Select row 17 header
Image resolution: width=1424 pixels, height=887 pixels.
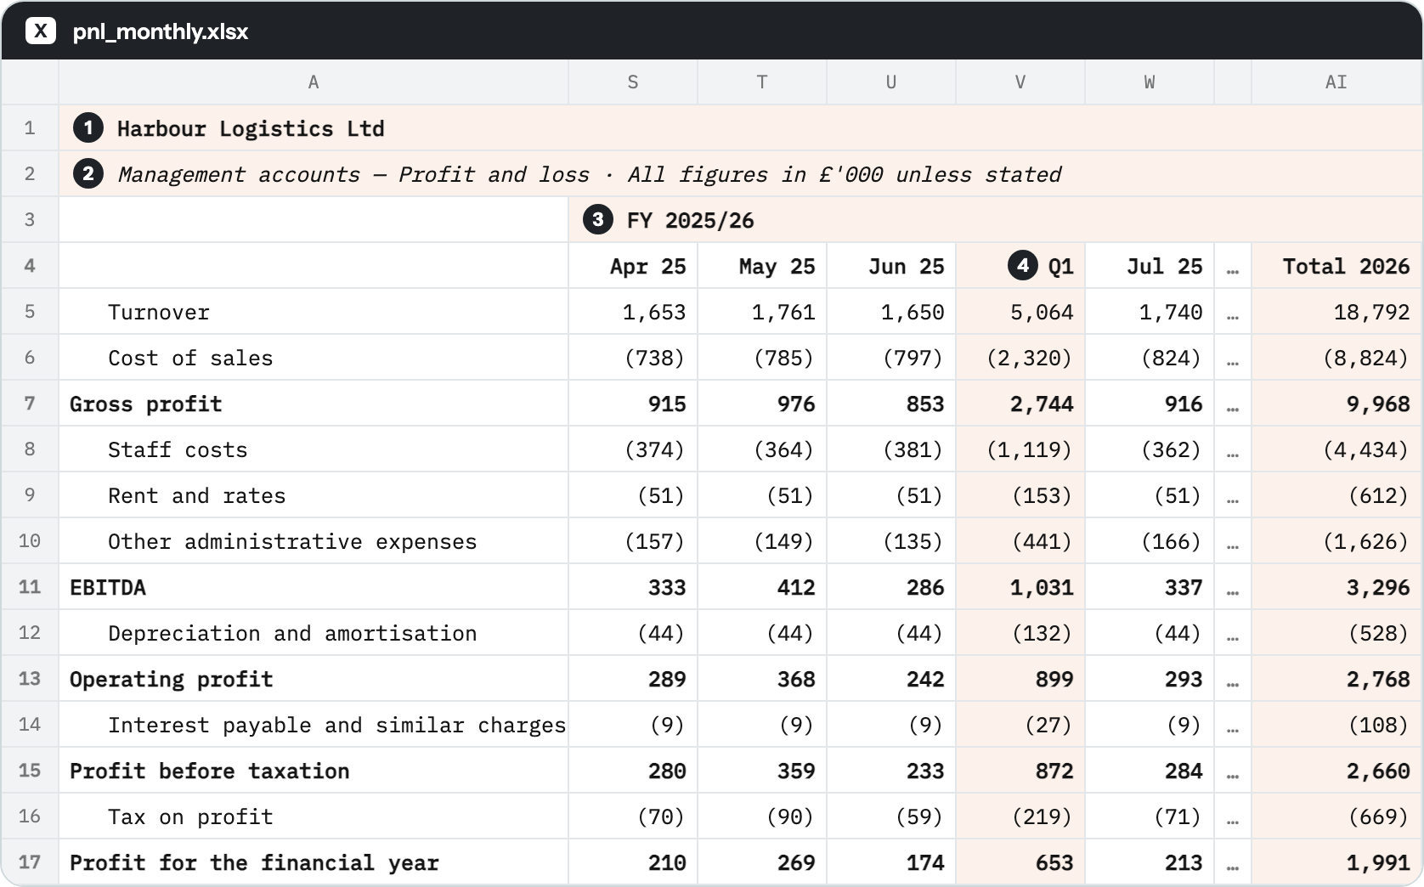[30, 862]
